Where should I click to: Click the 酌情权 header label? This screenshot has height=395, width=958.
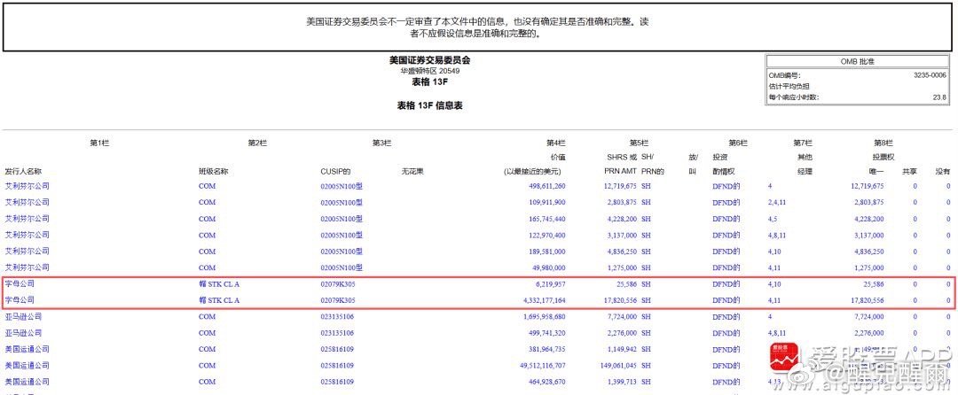[724, 172]
